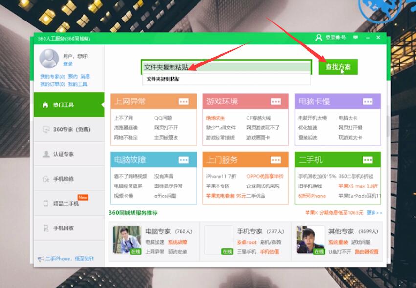Open the 其他专家 expert photo
This screenshot has width=416, height=288.
click(310, 240)
